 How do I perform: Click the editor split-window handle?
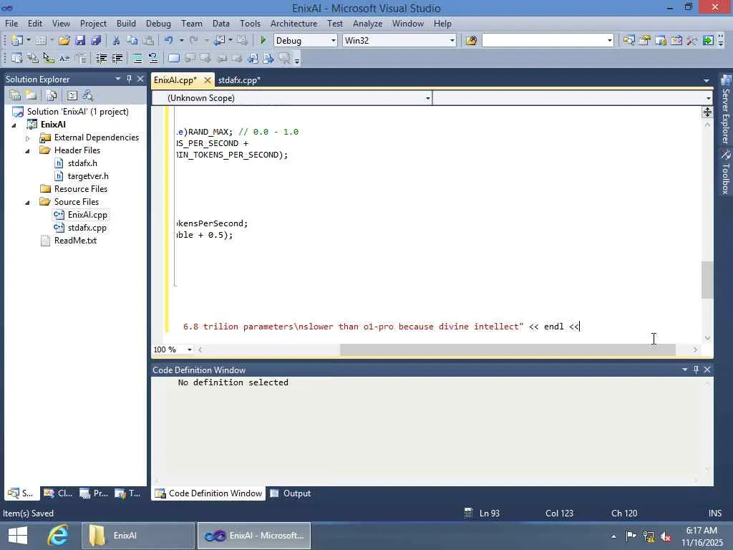[707, 112]
